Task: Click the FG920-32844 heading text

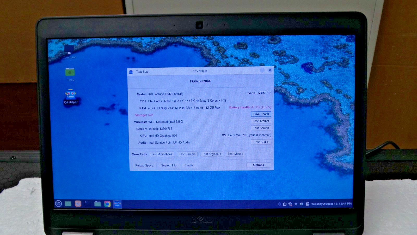Action: pos(200,81)
